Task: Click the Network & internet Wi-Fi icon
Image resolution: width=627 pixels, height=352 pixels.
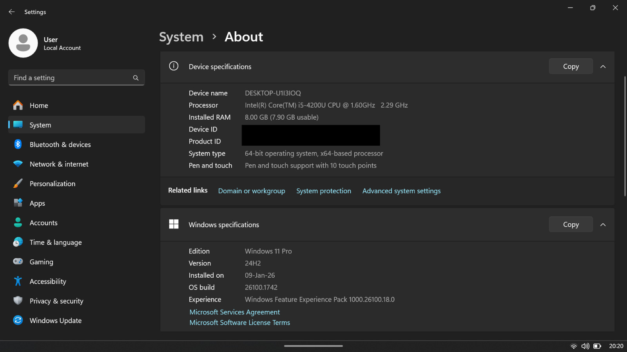Action: pyautogui.click(x=18, y=164)
